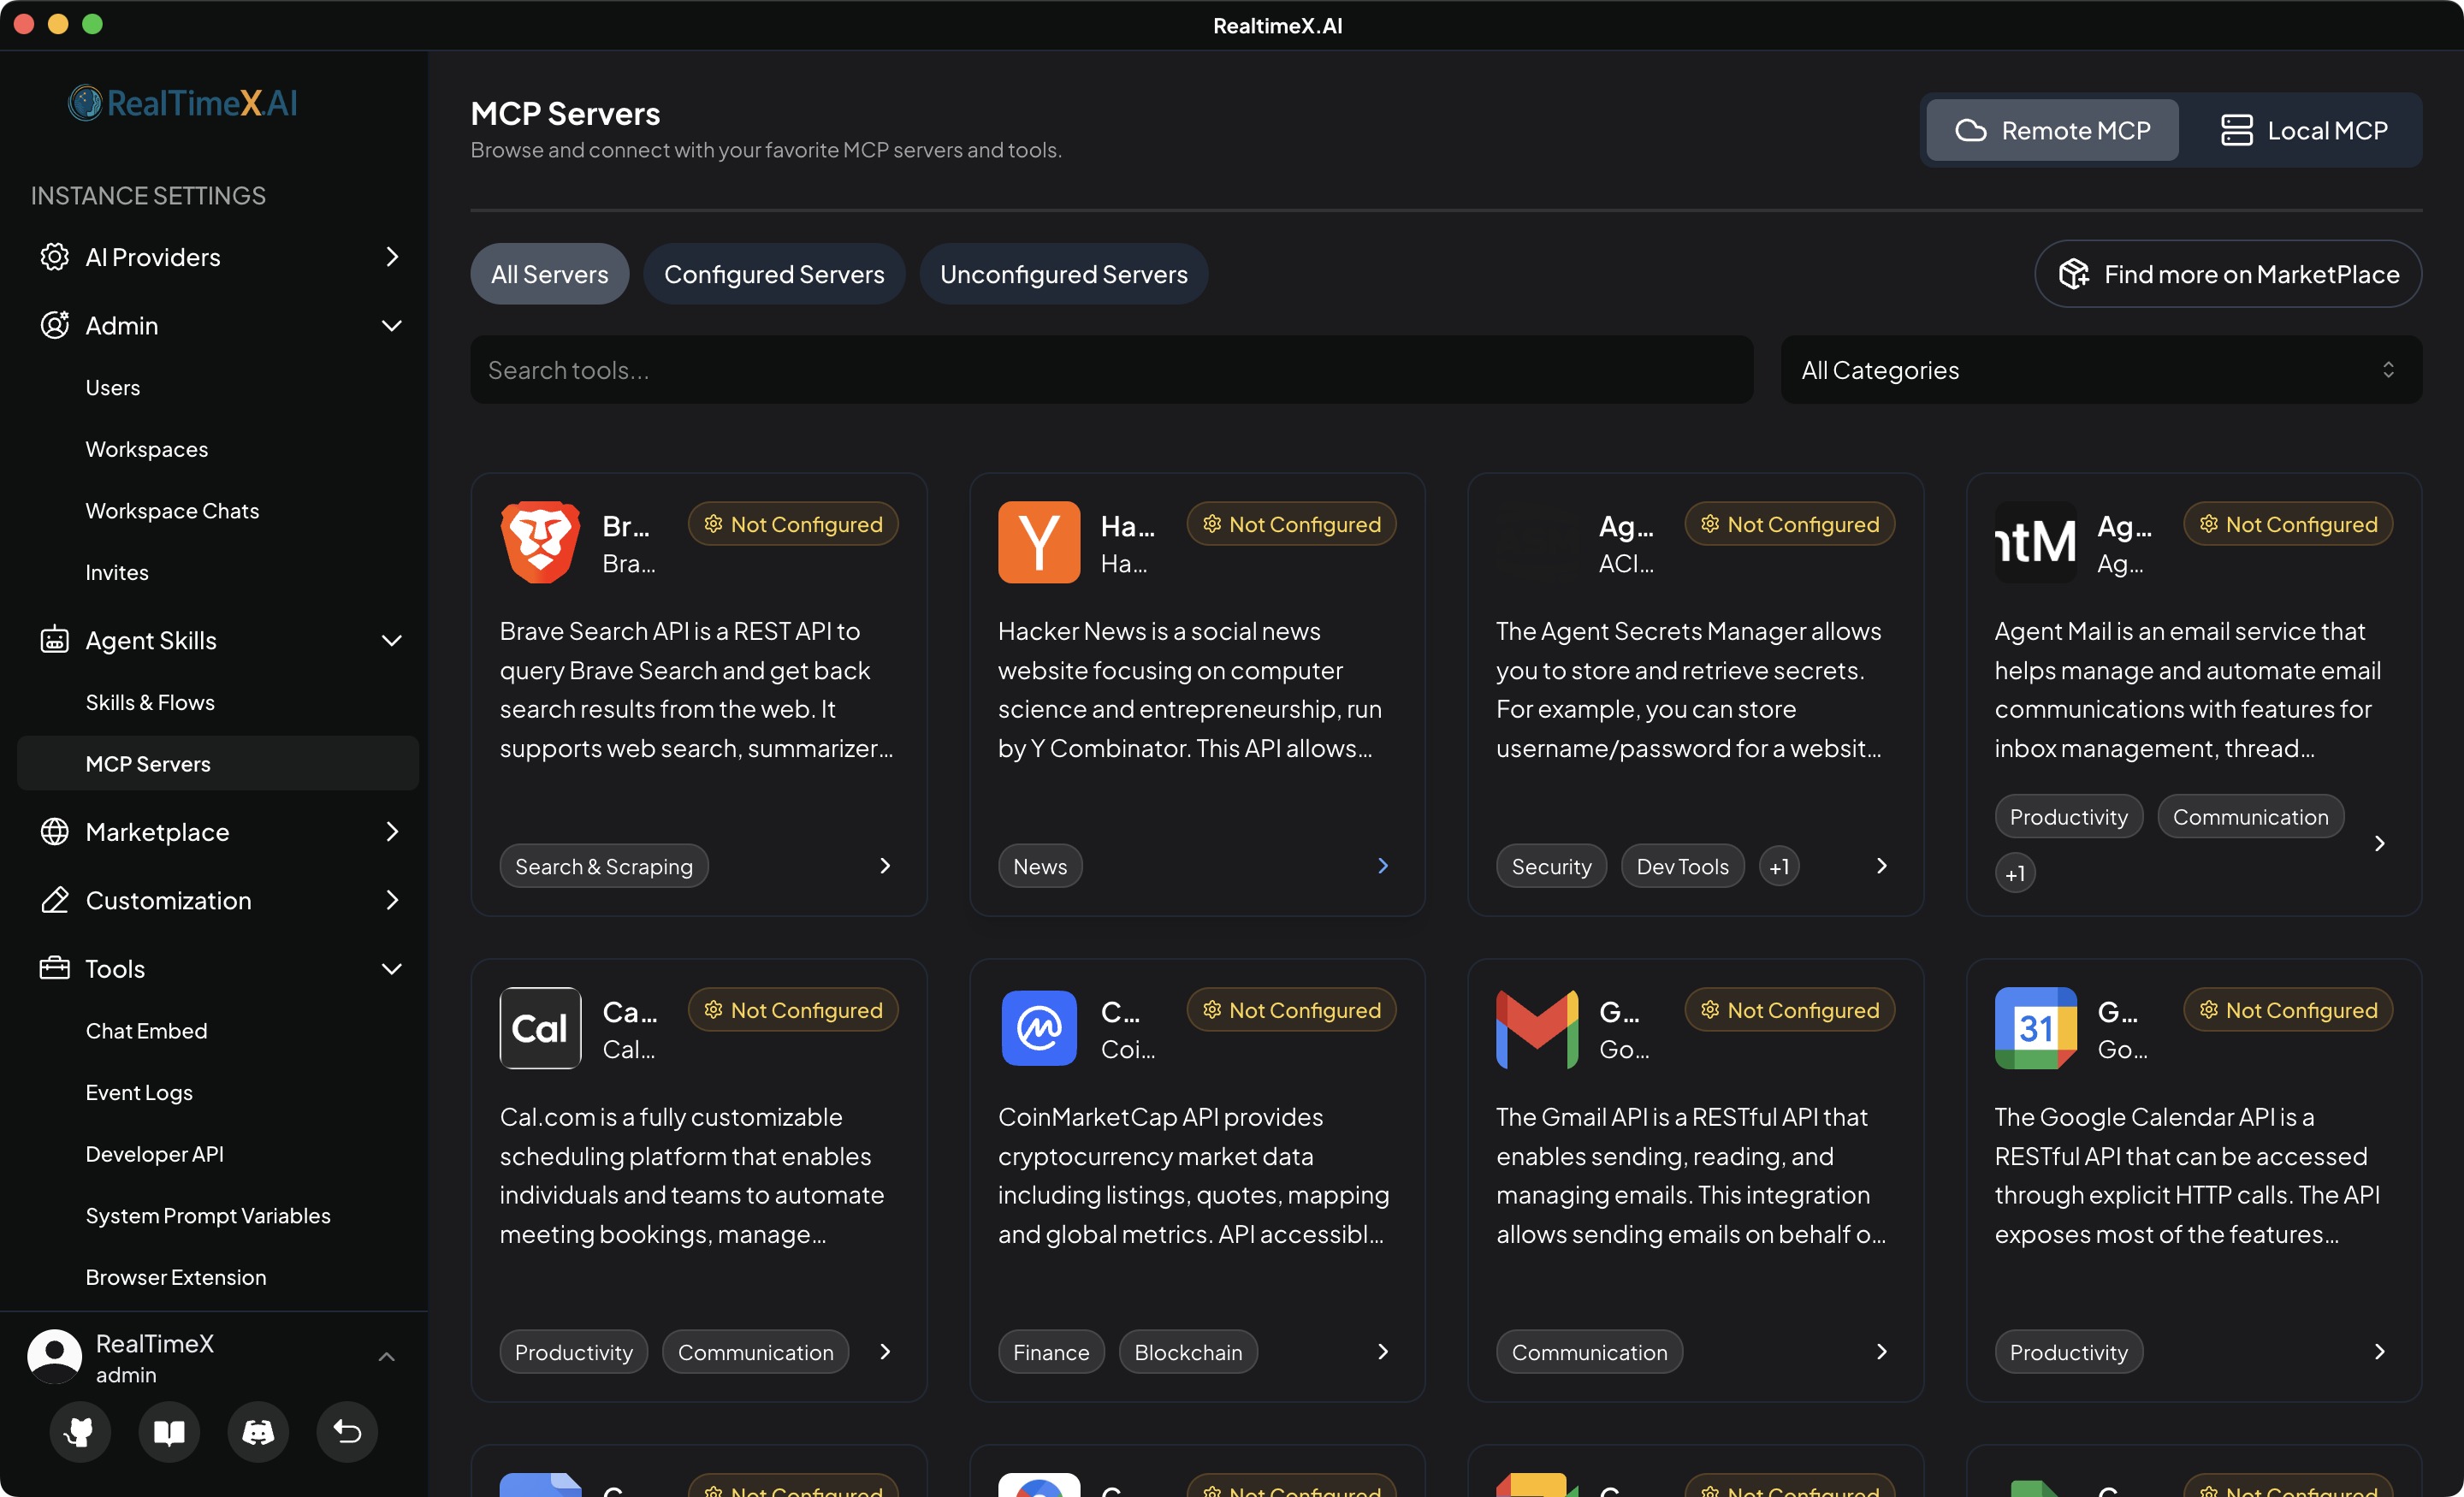Viewport: 2464px width, 1497px height.
Task: Switch to Local MCP mode
Action: click(2303, 130)
